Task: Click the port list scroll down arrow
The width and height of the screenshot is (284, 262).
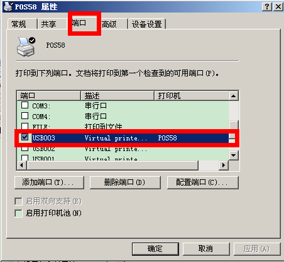Action: [233, 155]
